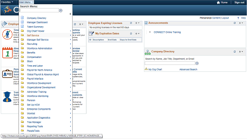The height and width of the screenshot is (139, 247).
Task: Click the End Date column header
Action: coord(112,40)
